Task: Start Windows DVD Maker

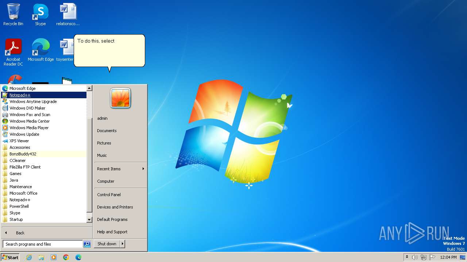Action: tap(43, 108)
